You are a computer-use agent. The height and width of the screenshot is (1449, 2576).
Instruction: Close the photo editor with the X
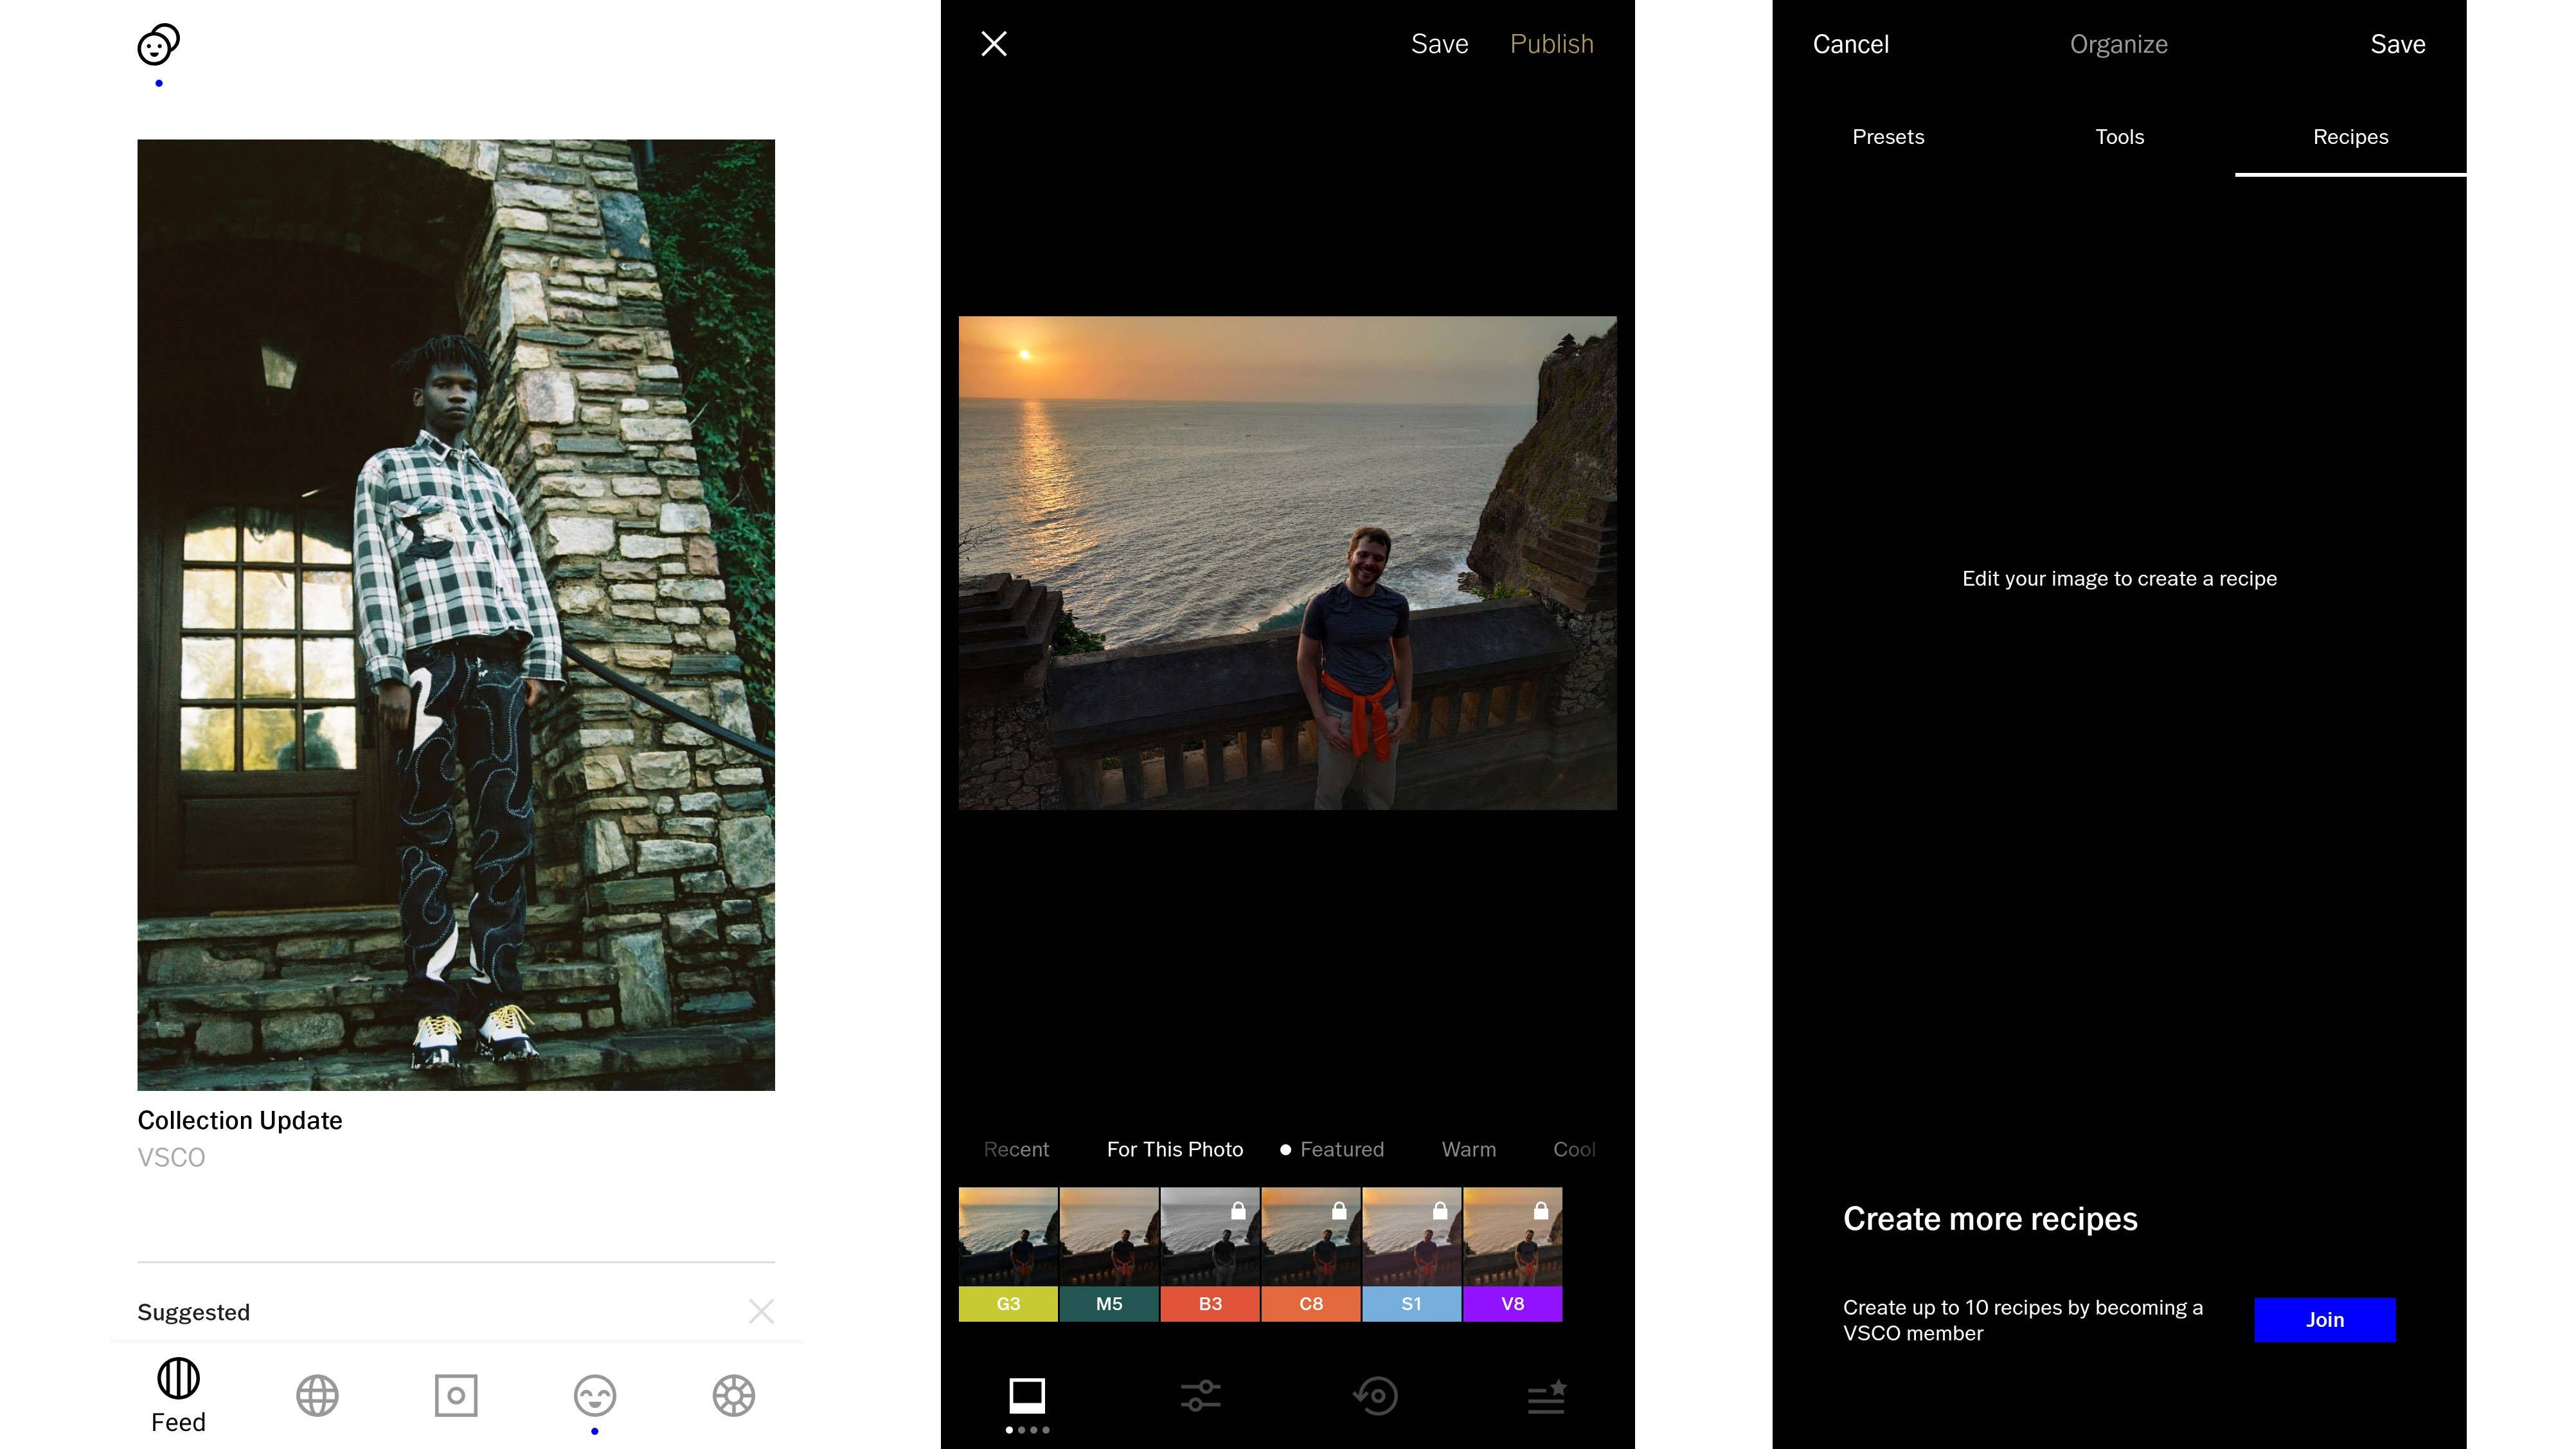(994, 43)
